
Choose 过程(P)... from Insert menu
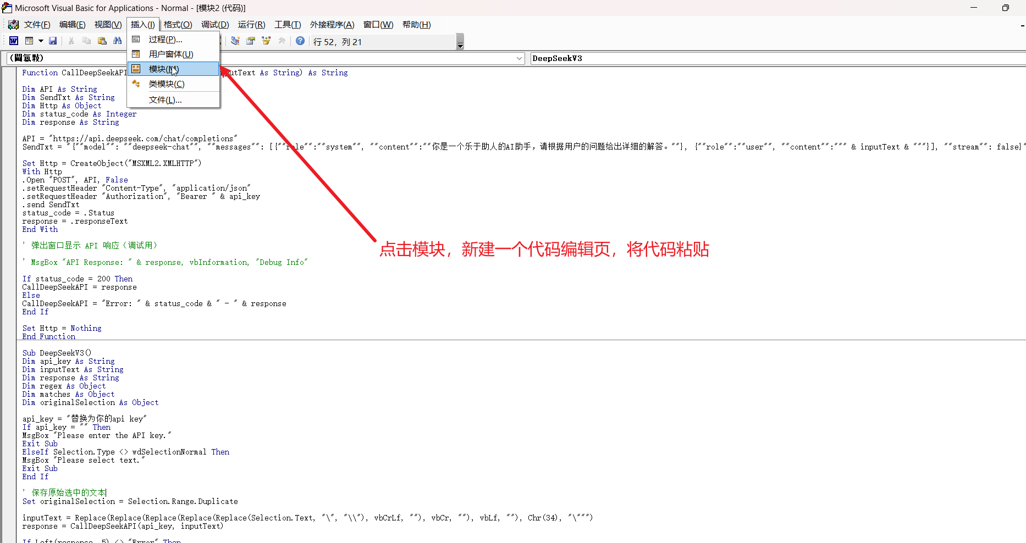(x=173, y=40)
